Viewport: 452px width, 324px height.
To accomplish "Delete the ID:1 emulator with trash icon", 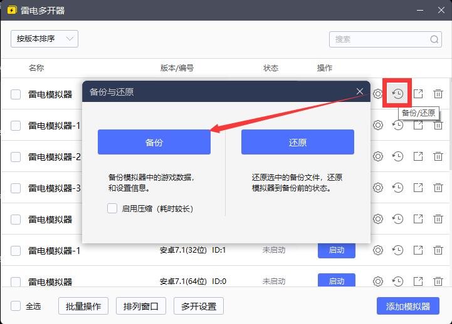I will (x=438, y=250).
